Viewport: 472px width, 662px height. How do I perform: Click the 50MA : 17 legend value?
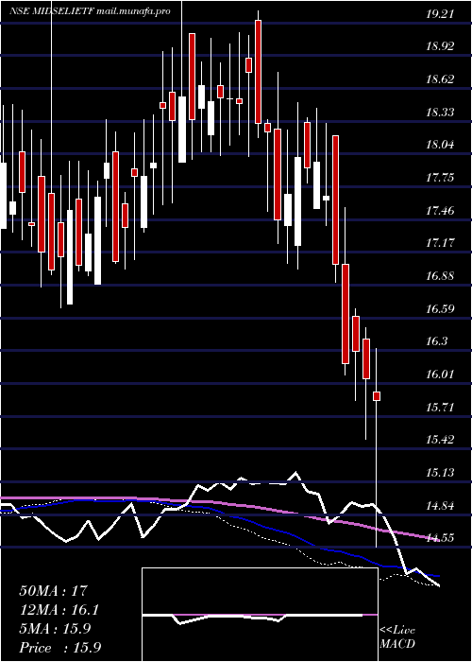[54, 590]
